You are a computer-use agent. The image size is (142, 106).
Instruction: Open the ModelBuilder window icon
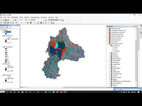click(x=61, y=20)
